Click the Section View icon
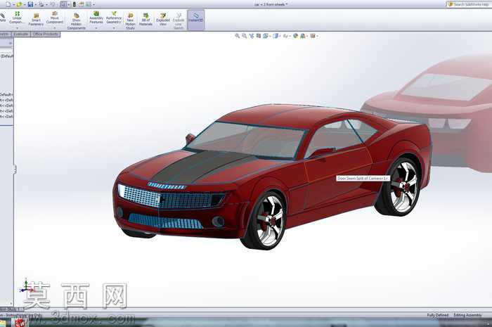The height and width of the screenshot is (327, 492). pos(258,36)
